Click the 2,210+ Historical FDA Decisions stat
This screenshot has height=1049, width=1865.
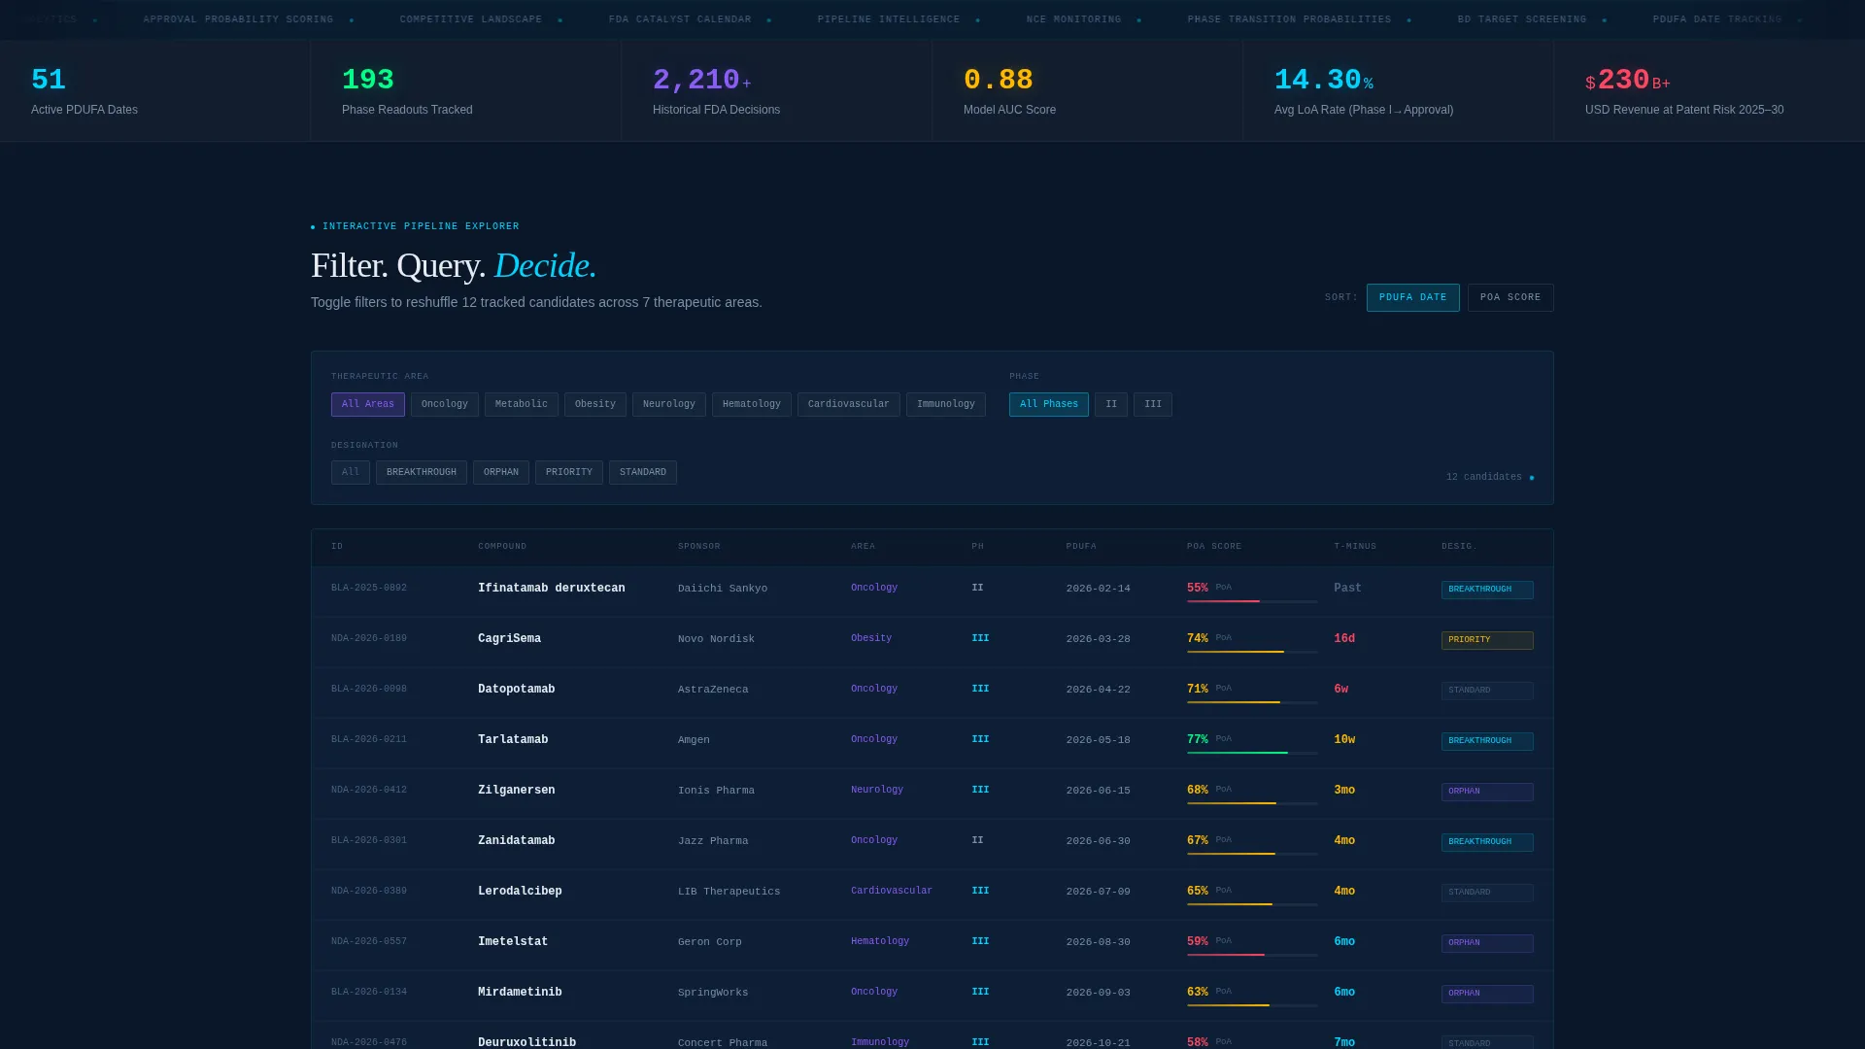coord(776,90)
